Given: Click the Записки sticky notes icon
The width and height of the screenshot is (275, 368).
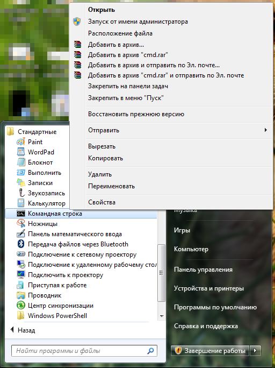Looking at the screenshot, I should (21, 183).
